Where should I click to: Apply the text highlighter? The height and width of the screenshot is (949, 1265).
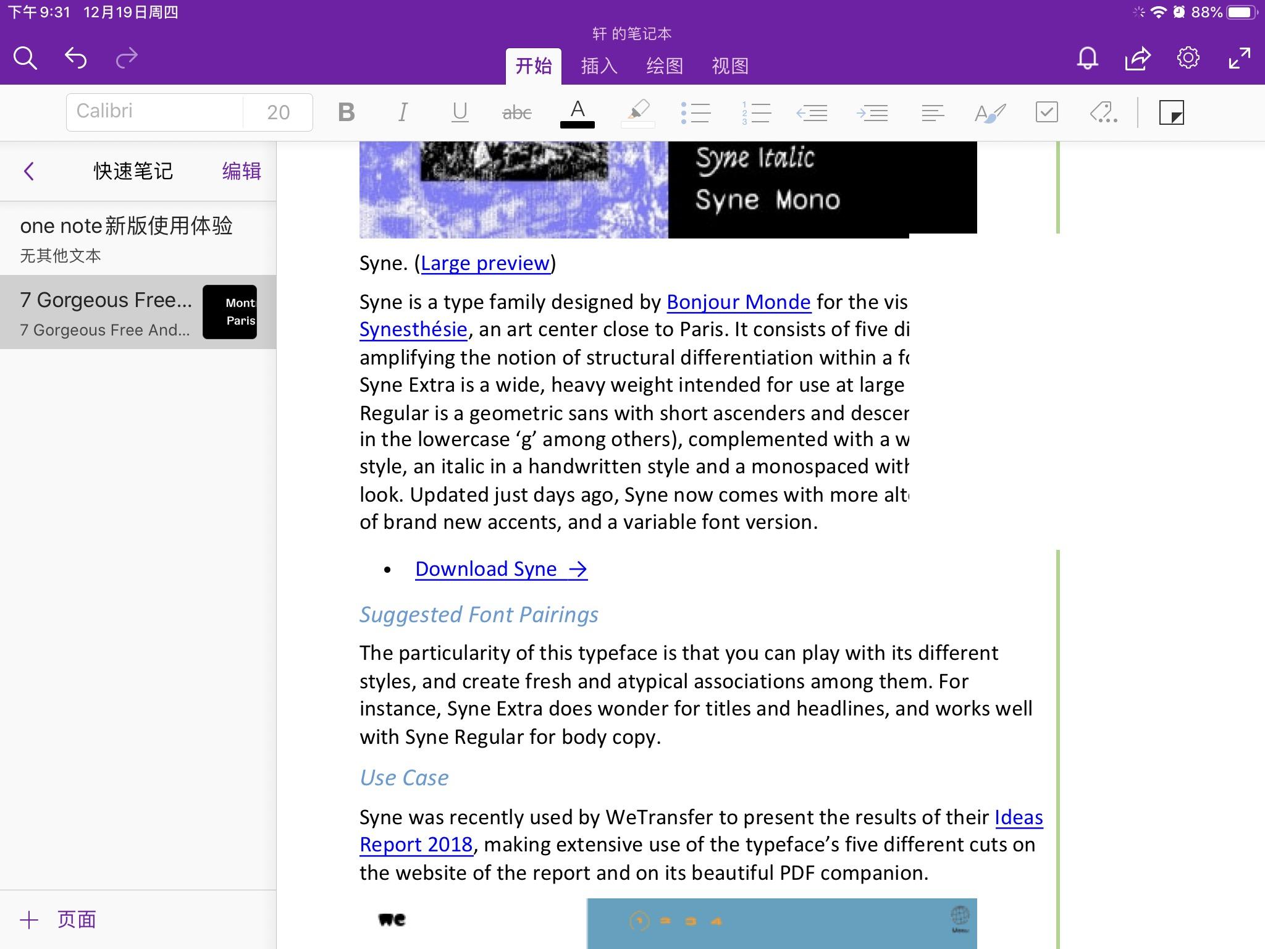coord(637,113)
